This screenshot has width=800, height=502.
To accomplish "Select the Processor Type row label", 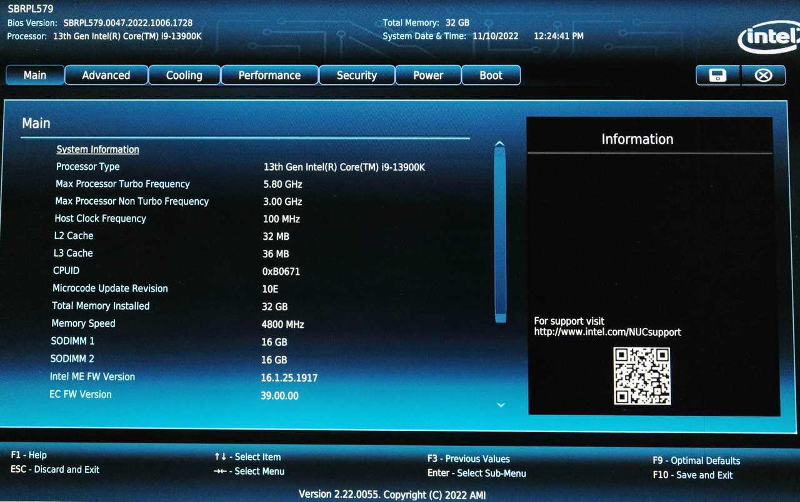I will click(x=87, y=167).
